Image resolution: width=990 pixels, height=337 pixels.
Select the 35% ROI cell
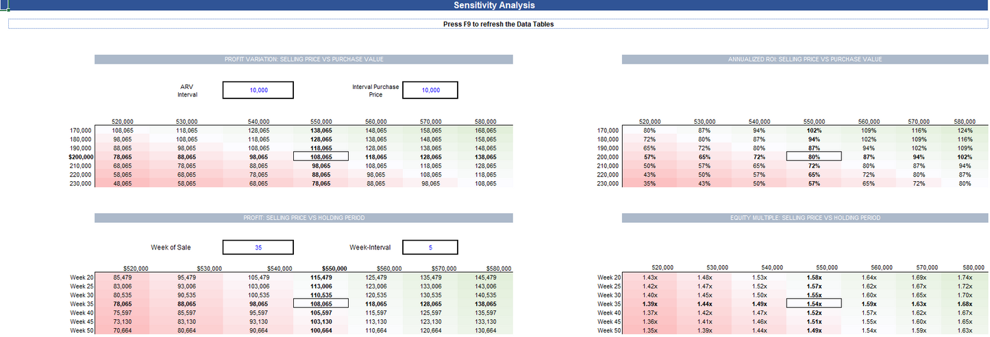(x=649, y=183)
